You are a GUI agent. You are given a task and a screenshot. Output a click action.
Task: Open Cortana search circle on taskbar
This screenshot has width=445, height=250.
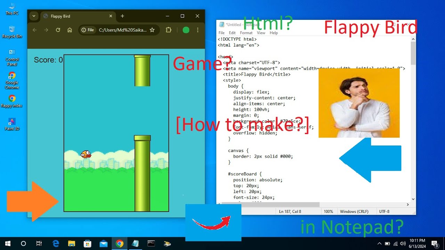pyautogui.click(x=23, y=243)
